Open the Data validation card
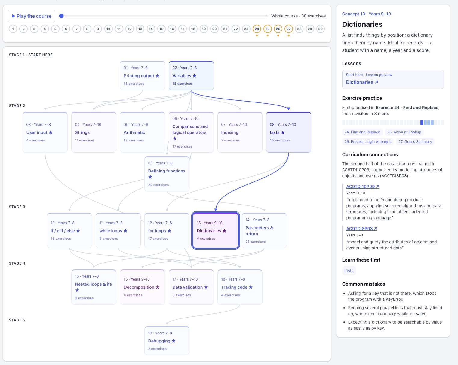Screen dimensions: 458x365 [191, 287]
